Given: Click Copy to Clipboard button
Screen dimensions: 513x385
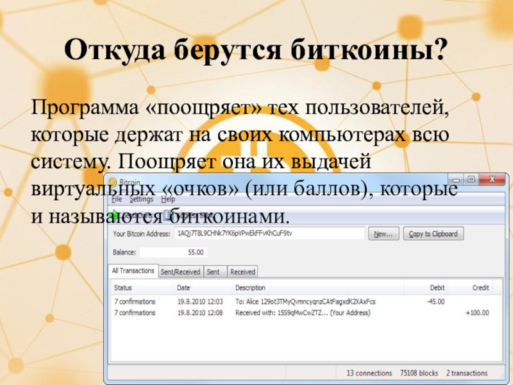Looking at the screenshot, I should click(x=433, y=234).
